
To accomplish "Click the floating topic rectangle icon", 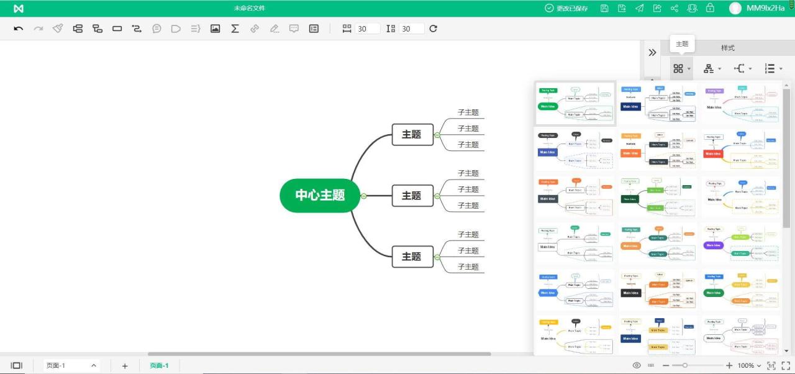I will [x=117, y=29].
